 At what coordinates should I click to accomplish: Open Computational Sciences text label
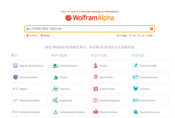pyautogui.click(x=72, y=112)
